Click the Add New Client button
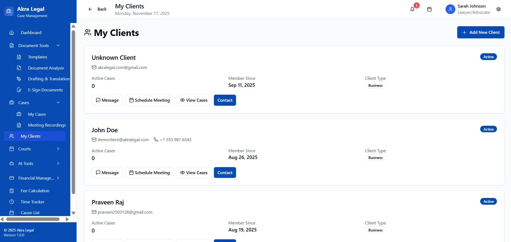The width and height of the screenshot is (511, 242). [480, 32]
